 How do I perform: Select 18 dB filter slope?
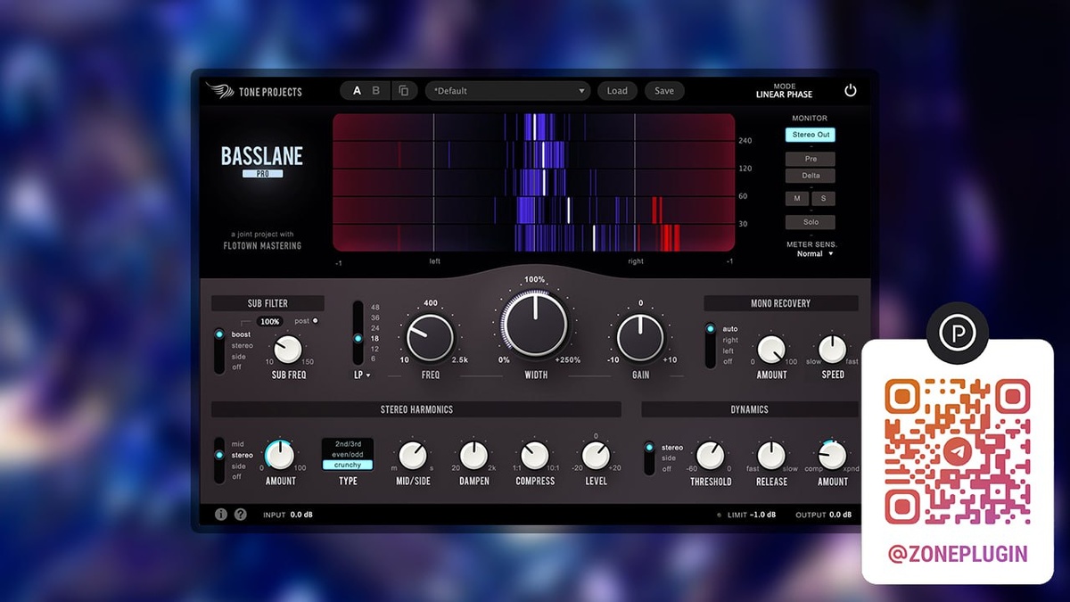click(x=375, y=339)
